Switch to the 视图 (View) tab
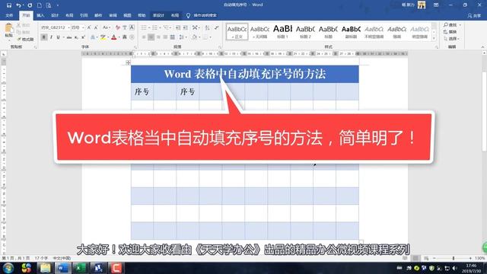 pos(127,15)
